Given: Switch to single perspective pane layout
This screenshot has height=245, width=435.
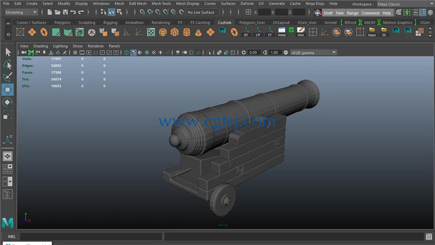Looking at the screenshot, I should (x=8, y=156).
